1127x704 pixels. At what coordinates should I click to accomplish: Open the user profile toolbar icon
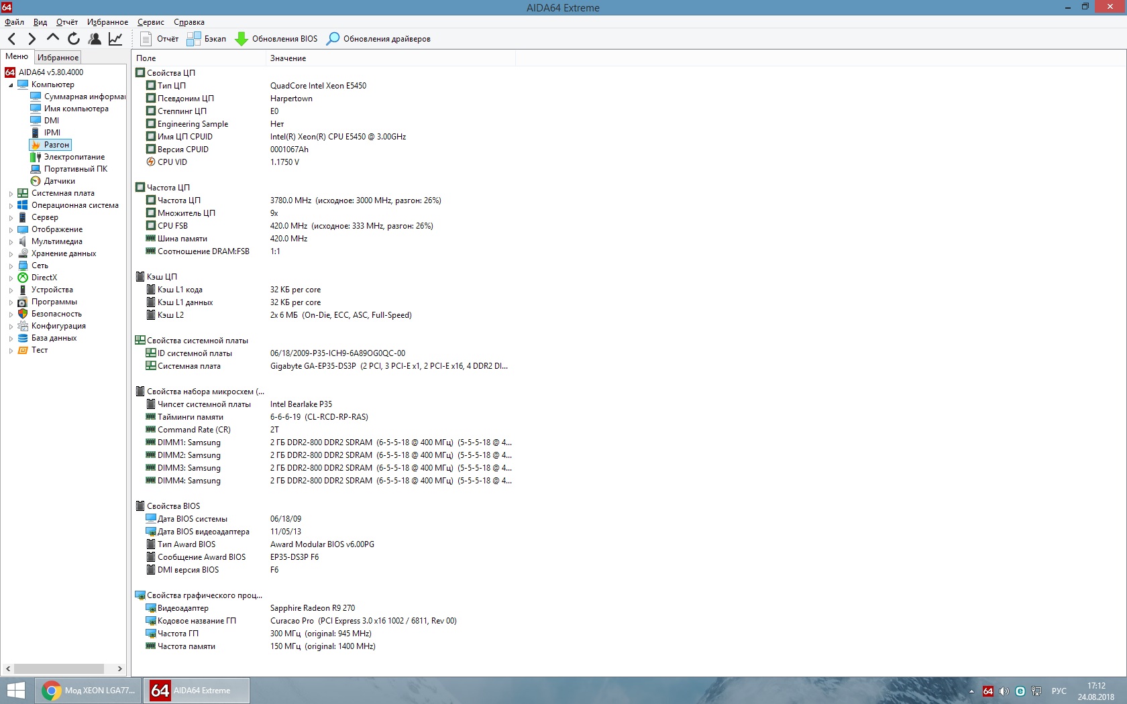(x=95, y=39)
